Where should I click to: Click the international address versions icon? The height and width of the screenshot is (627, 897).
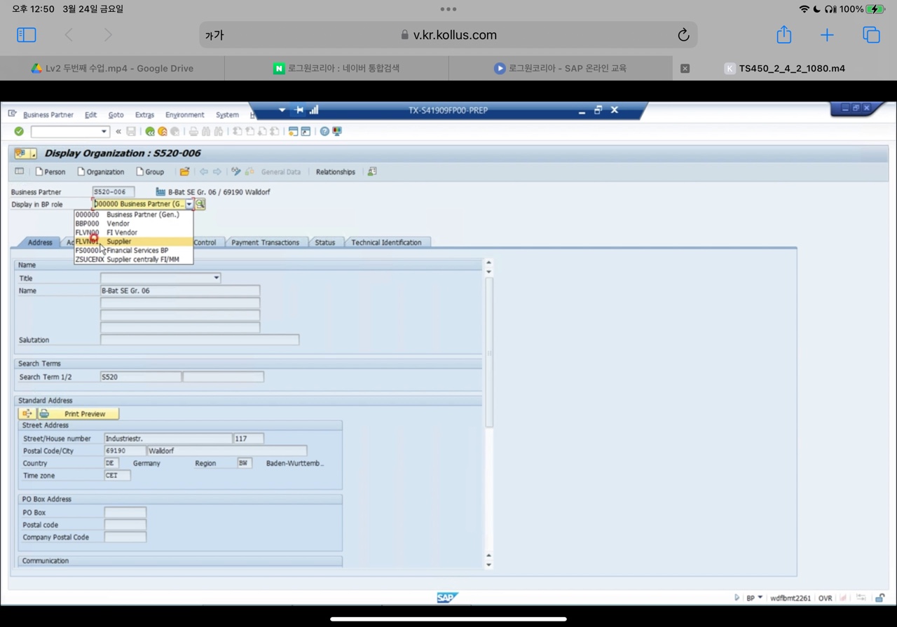[27, 413]
